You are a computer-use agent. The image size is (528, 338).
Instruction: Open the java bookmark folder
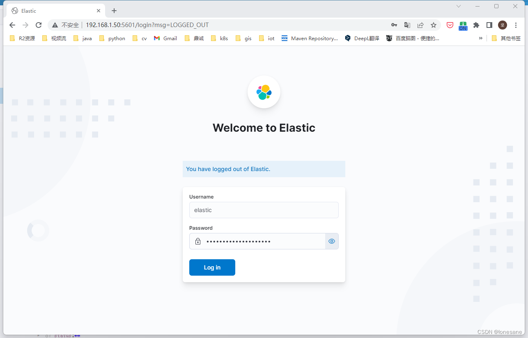tap(83, 38)
